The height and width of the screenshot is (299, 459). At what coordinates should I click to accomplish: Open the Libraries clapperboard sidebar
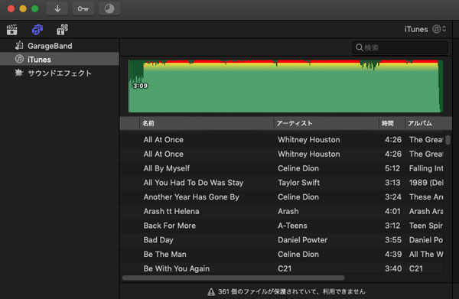point(12,30)
